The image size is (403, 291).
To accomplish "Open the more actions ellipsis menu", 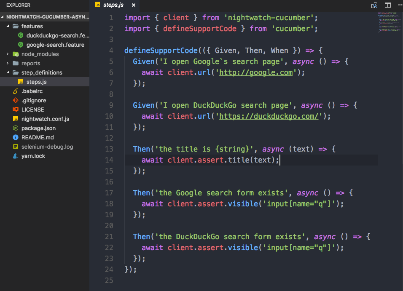I will [400, 5].
